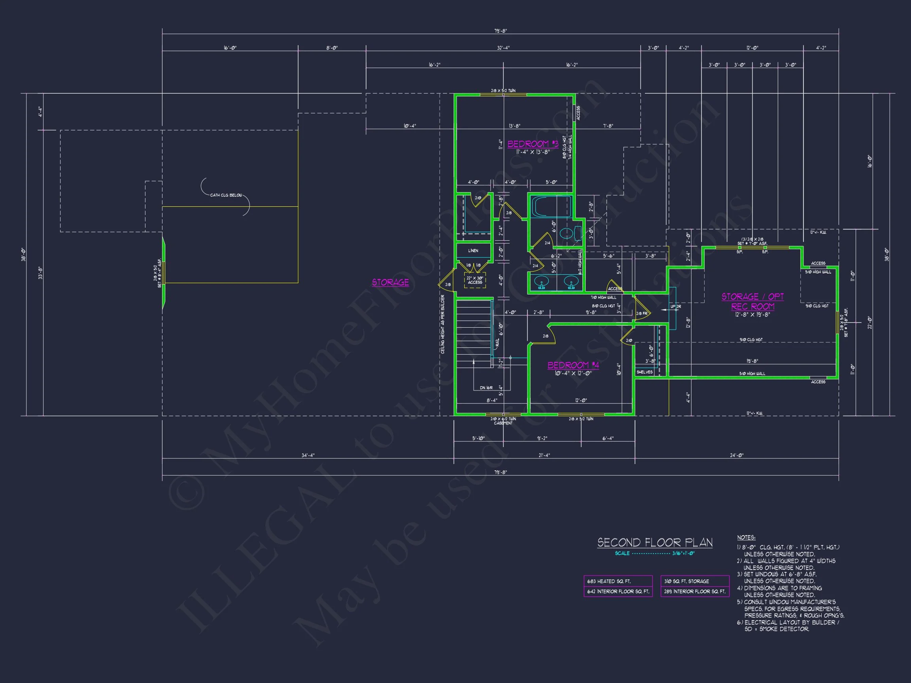Click the Bedroom #4 door swing marked 2/8

point(547,335)
